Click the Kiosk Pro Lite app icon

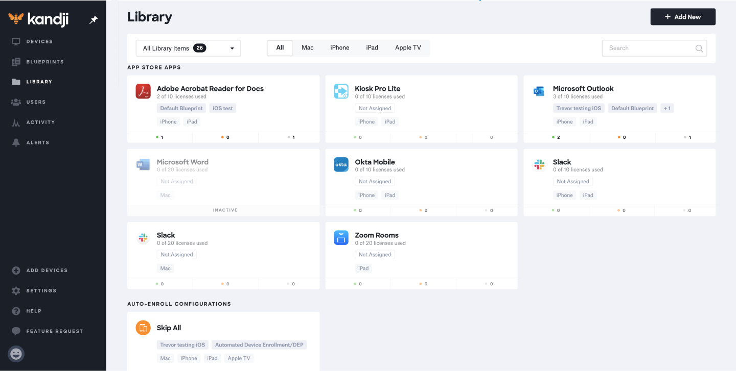[x=341, y=91]
